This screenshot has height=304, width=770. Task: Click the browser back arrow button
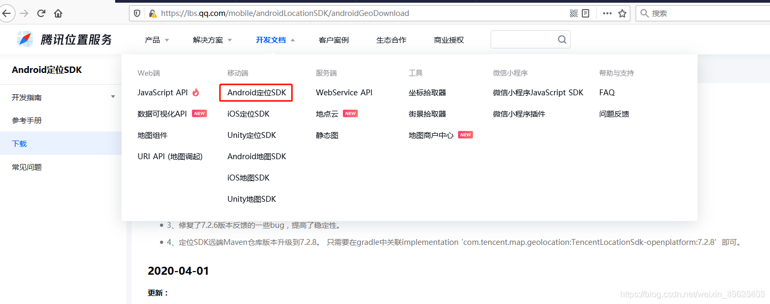point(5,13)
